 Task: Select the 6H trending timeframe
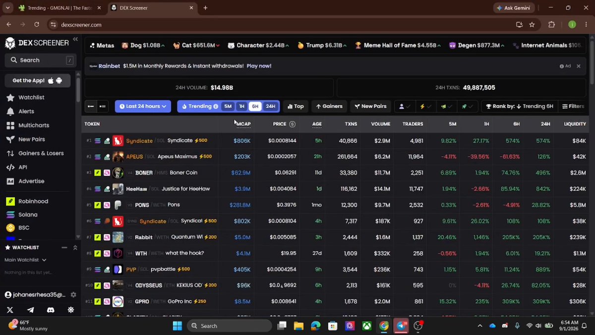(255, 106)
